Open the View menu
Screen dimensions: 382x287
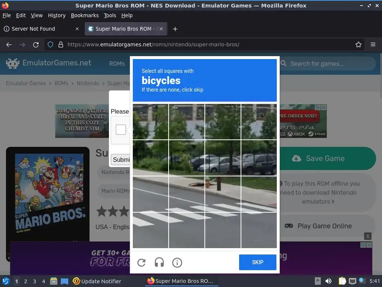(x=37, y=15)
